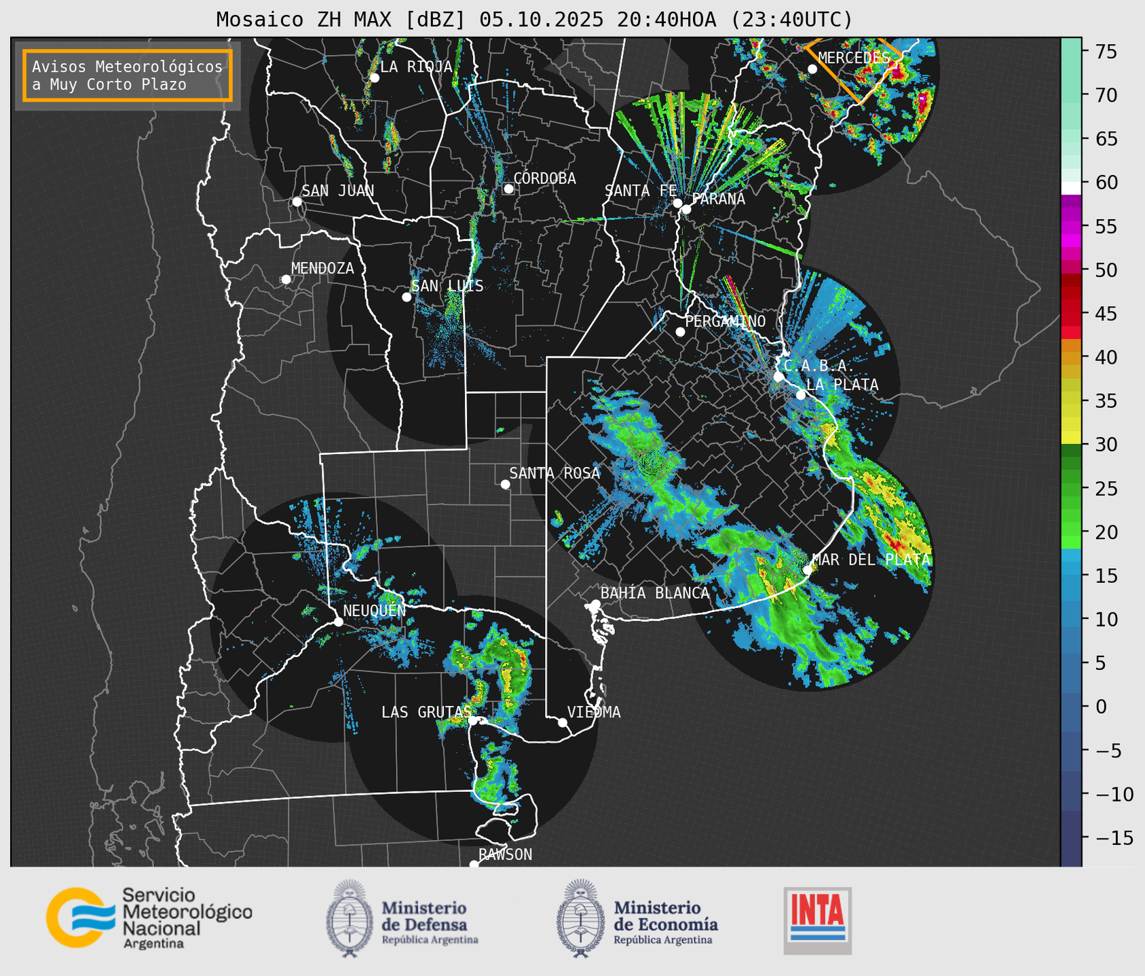Image resolution: width=1145 pixels, height=976 pixels.
Task: Click the white city dot for Viedma
Action: pos(563,722)
